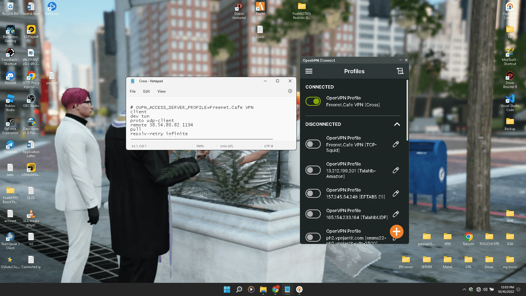
Task: Select the Borderless Gaming desktop icon
Action: coord(10,34)
